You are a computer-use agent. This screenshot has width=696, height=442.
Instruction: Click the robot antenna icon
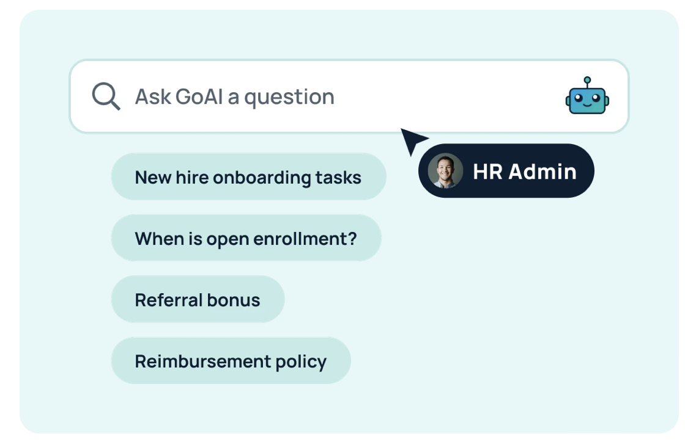[586, 79]
